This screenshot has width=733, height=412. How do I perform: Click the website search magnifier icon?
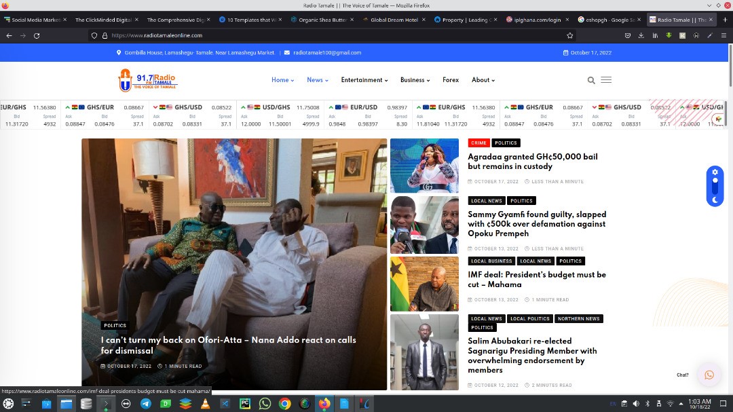point(591,80)
